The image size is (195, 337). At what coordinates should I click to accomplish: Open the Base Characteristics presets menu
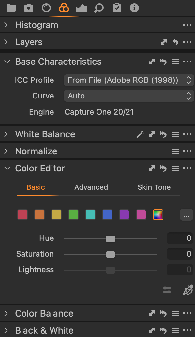(175, 62)
